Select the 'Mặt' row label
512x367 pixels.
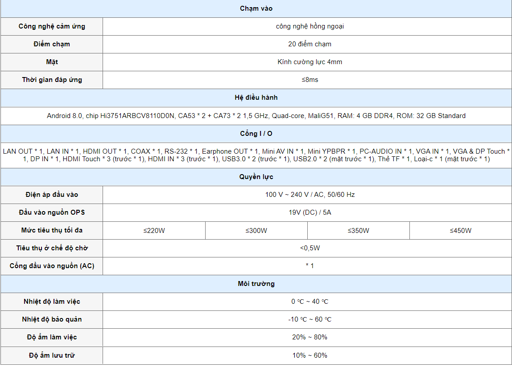tap(52, 62)
